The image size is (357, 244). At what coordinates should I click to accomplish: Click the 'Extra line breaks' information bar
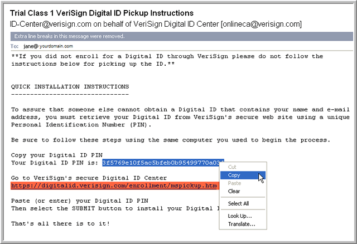(x=182, y=36)
